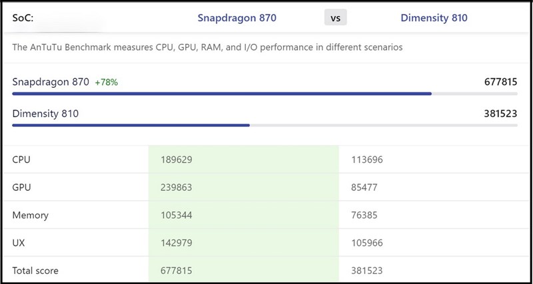
Task: Click Snapdragon UX value 142979
Action: pos(177,243)
